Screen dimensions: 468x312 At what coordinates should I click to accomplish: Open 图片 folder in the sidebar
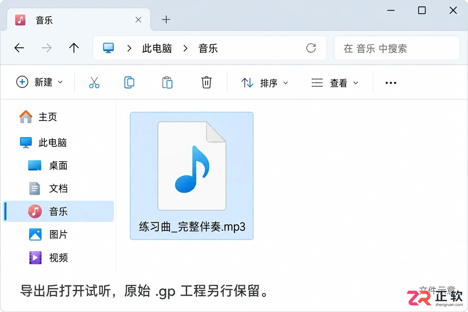(x=48, y=234)
